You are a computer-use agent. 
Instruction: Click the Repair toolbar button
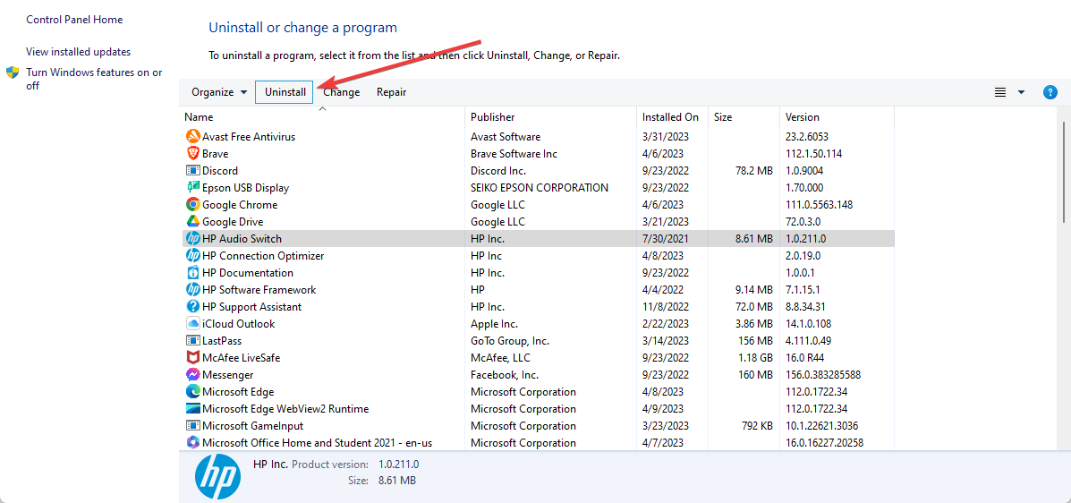click(x=391, y=92)
